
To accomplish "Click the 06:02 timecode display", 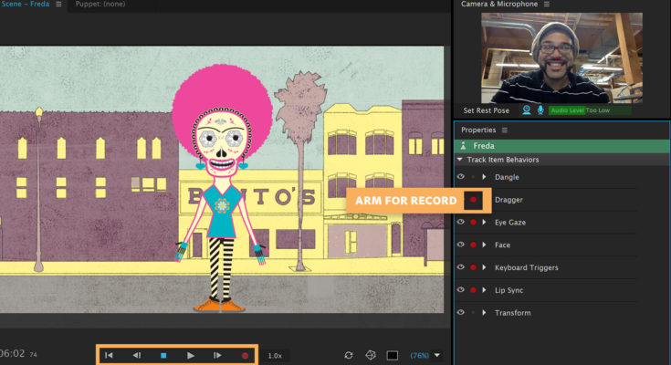I will coord(13,353).
